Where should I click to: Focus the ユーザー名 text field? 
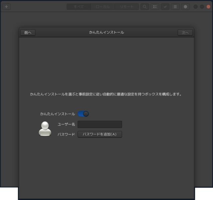[100, 124]
